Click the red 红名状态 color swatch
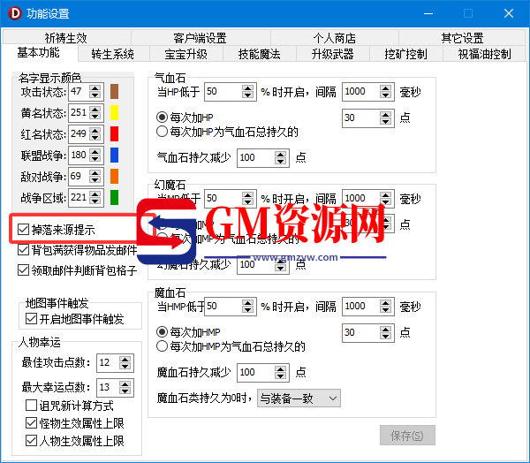This screenshot has height=463, width=530. pyautogui.click(x=115, y=134)
